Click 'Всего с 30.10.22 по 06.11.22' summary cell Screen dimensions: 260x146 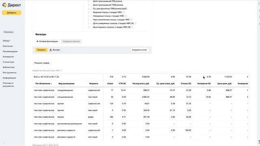tap(46, 77)
